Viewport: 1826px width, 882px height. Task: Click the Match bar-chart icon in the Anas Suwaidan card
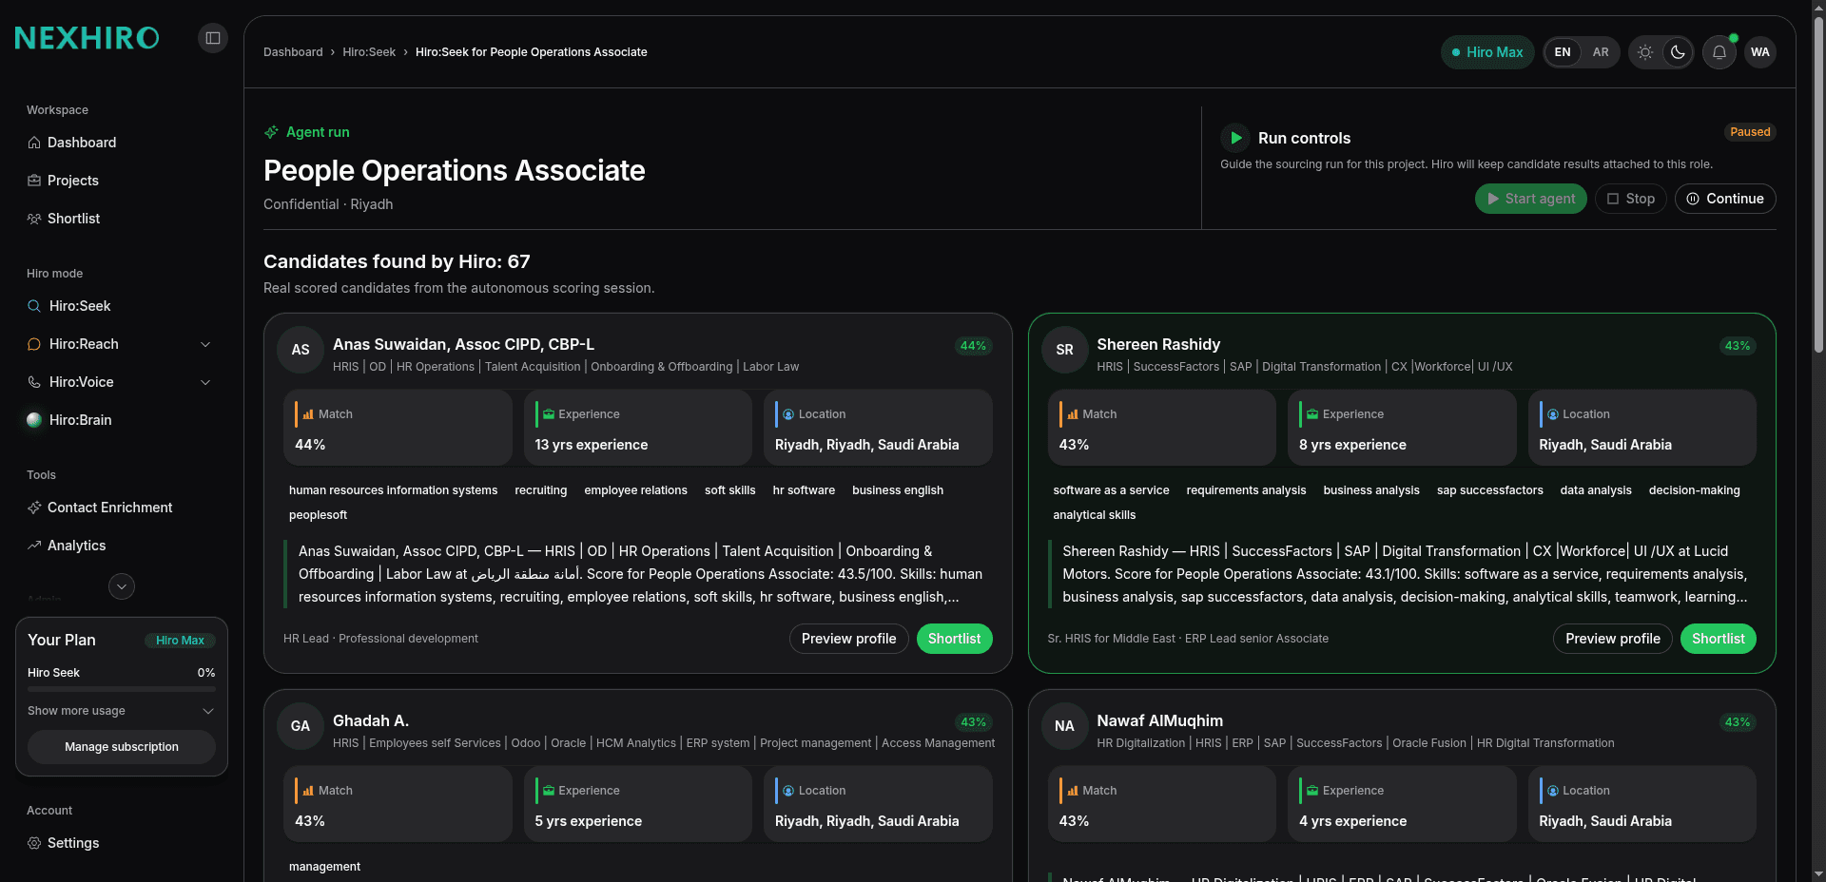pos(308,414)
